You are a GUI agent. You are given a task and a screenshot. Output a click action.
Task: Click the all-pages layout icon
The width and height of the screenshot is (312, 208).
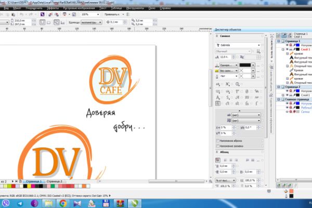coord(57,22)
